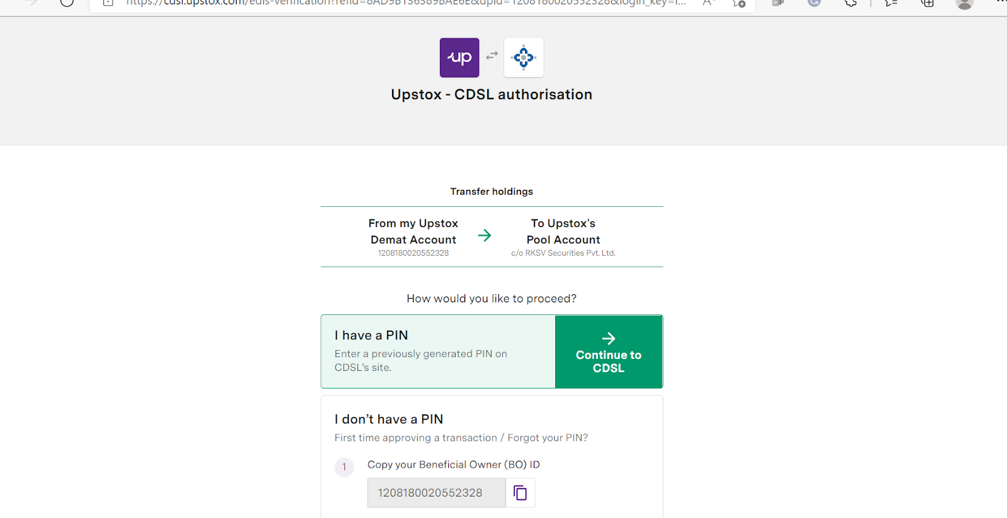Screen dimensions: 1007x518
Task: Click the Continue to CDSL button
Action: (609, 352)
